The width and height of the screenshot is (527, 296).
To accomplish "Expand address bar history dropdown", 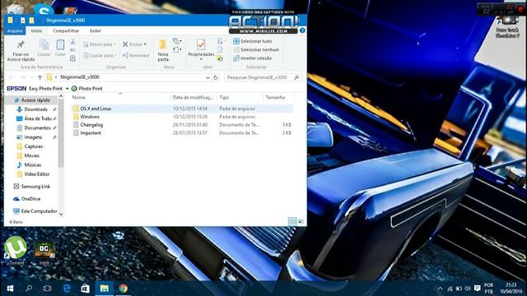I will pyautogui.click(x=208, y=77).
